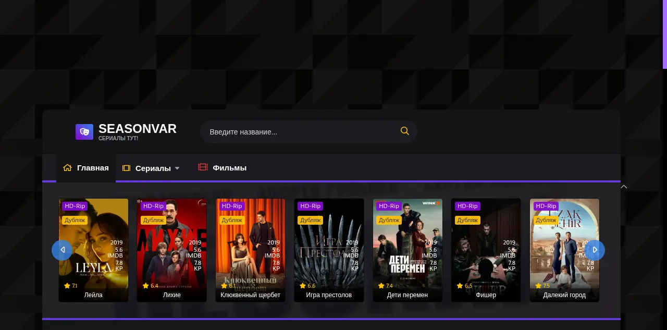Click the red film icon beside Фильмы
This screenshot has height=330, width=667.
click(x=203, y=167)
